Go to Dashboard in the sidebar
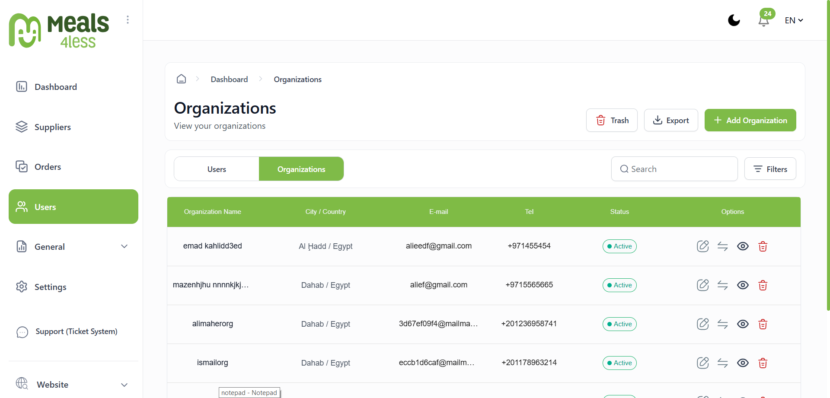This screenshot has width=830, height=398. (73, 87)
